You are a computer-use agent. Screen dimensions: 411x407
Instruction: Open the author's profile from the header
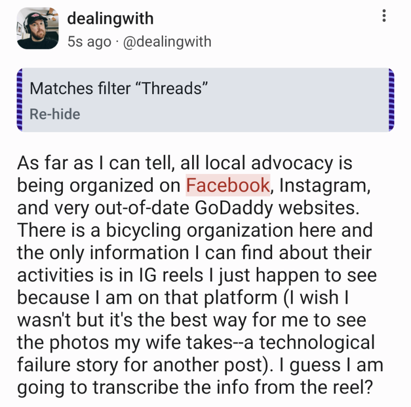tap(110, 18)
